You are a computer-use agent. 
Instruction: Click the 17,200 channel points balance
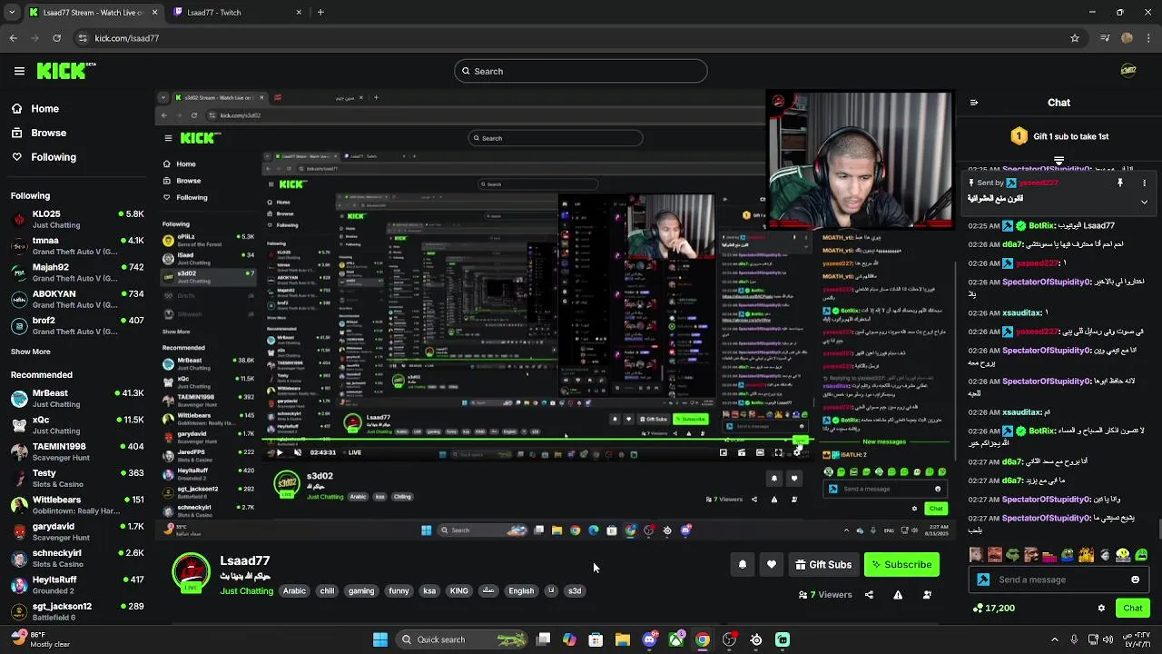point(993,608)
